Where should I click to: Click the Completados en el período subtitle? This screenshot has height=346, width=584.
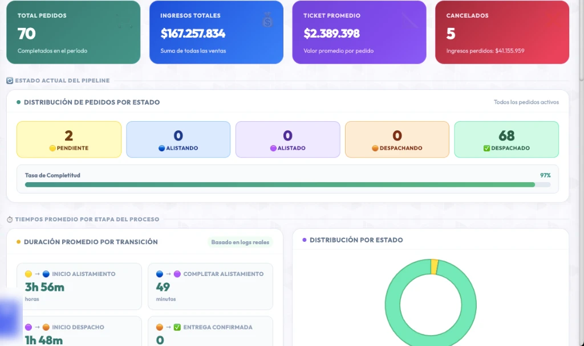[52, 51]
